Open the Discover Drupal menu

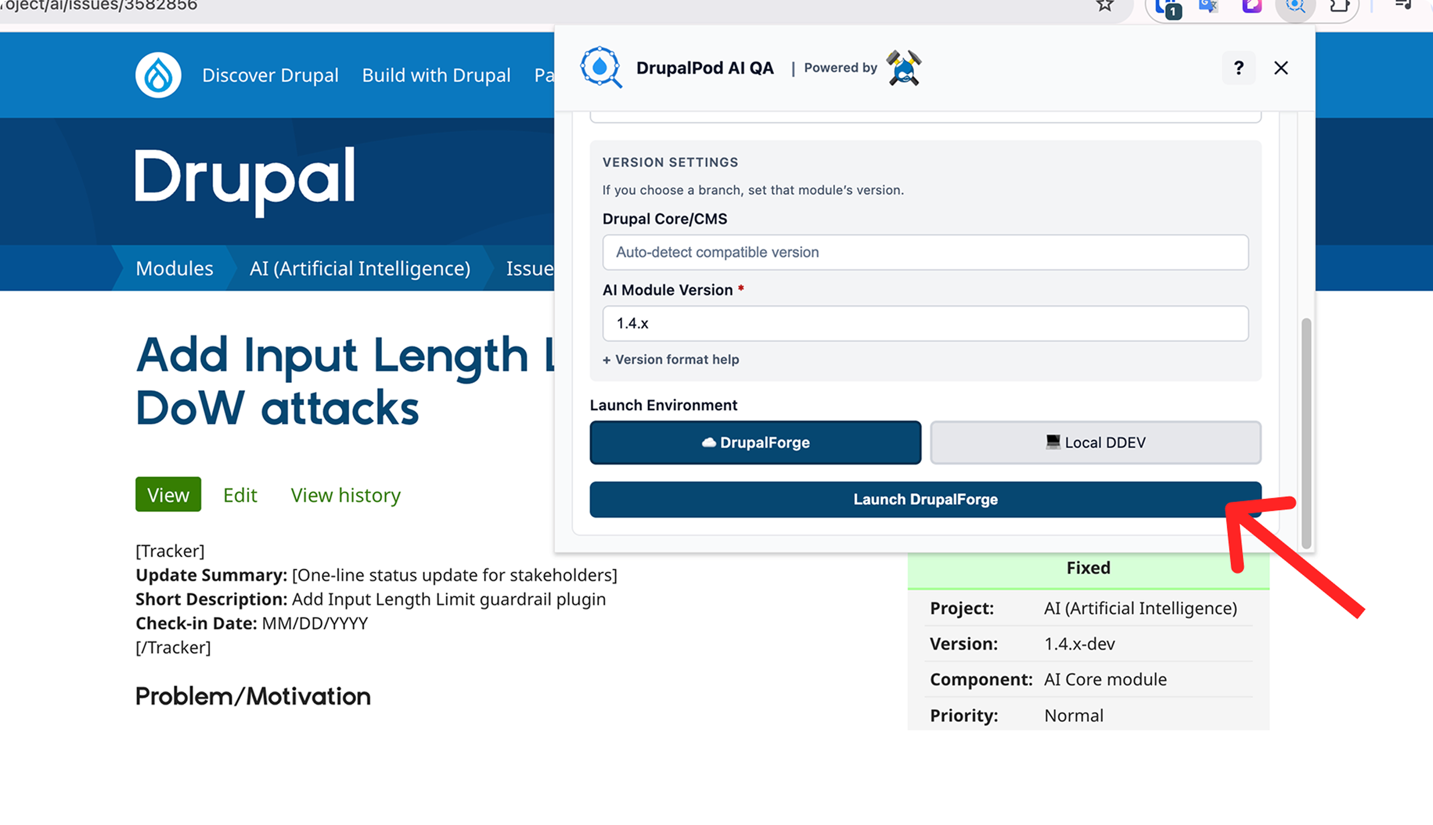click(x=270, y=75)
